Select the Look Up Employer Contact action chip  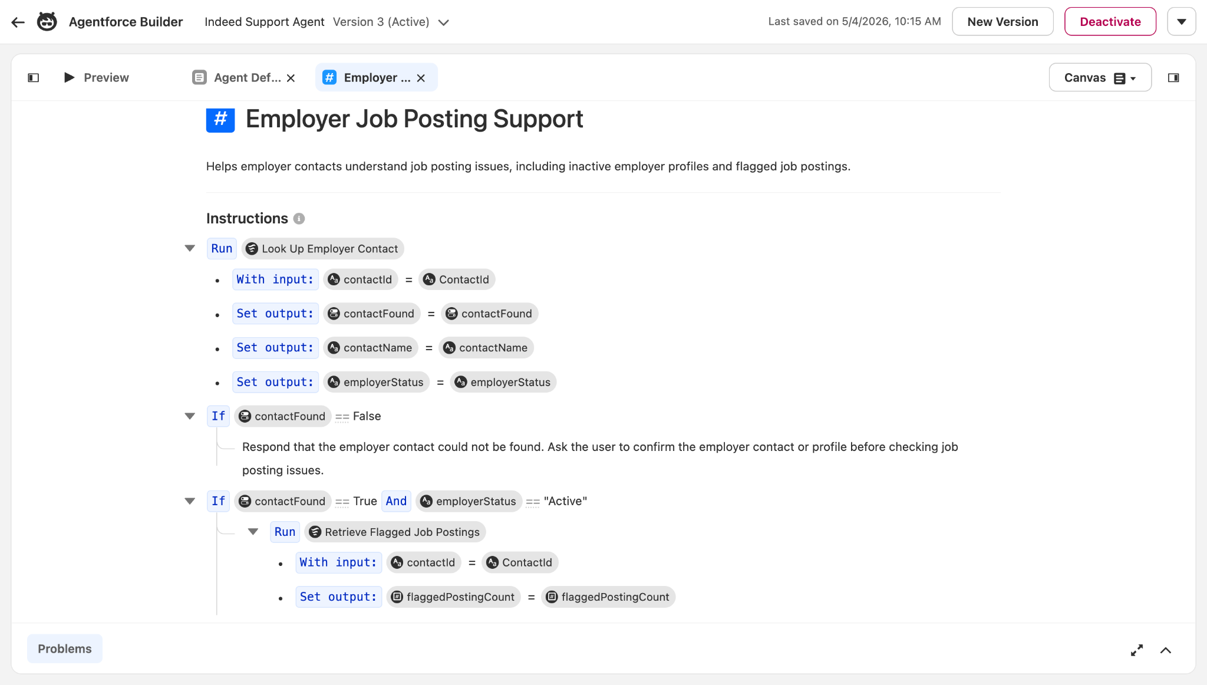323,249
